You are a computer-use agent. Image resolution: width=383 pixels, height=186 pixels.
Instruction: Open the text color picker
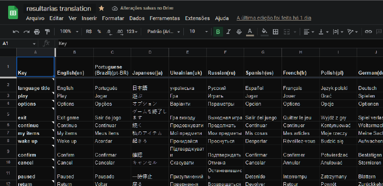249,32
